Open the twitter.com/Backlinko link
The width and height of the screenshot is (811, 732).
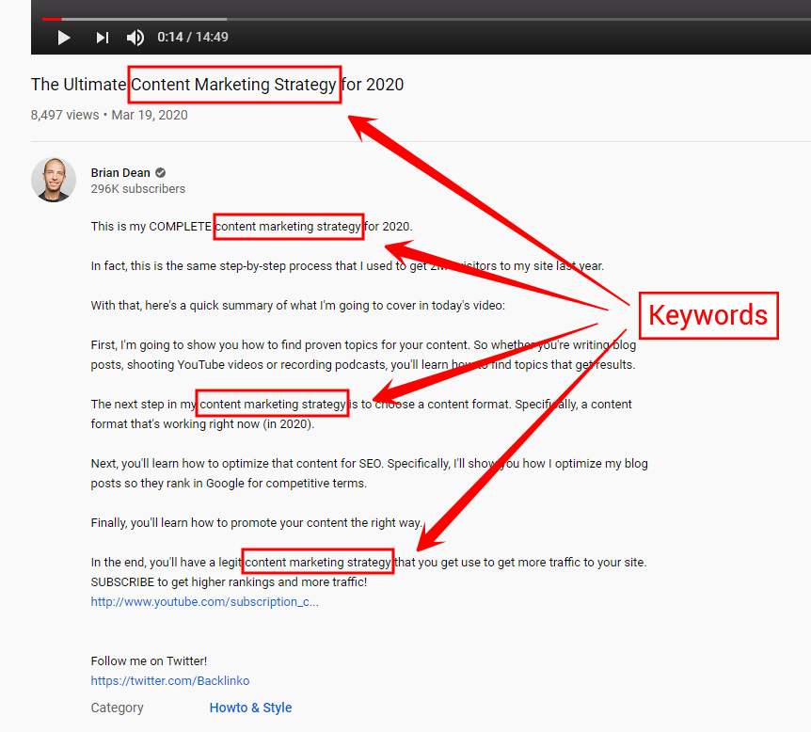pyautogui.click(x=170, y=680)
